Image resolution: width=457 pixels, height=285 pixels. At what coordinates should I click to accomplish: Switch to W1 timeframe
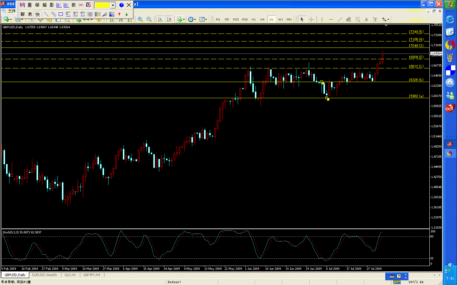click(x=281, y=19)
